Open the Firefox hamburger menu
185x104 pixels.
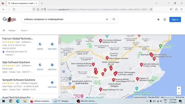182,9
